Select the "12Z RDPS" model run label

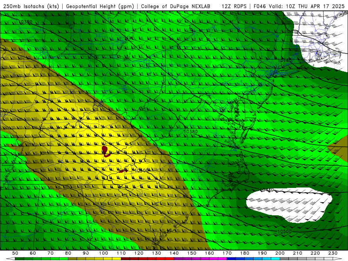coord(234,7)
